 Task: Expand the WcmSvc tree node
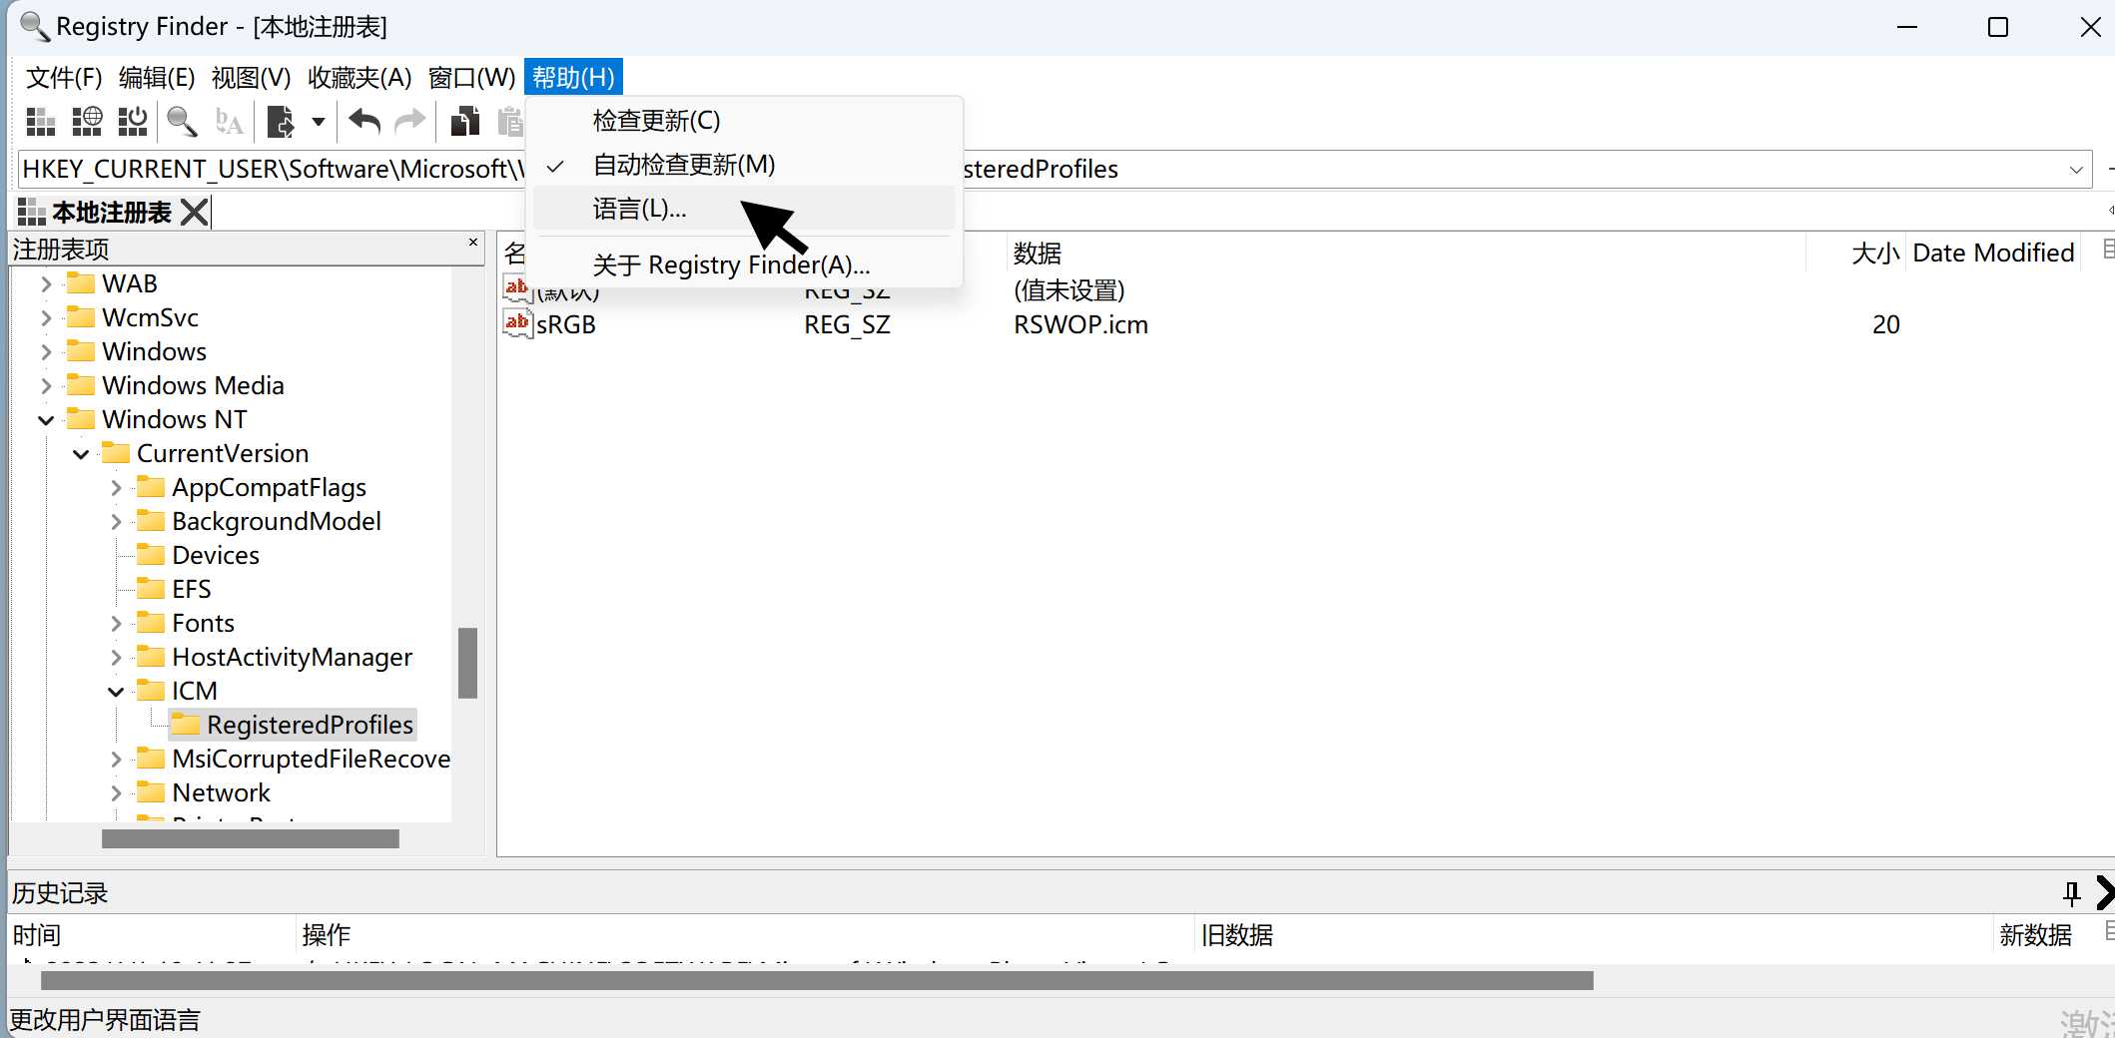pyautogui.click(x=46, y=318)
